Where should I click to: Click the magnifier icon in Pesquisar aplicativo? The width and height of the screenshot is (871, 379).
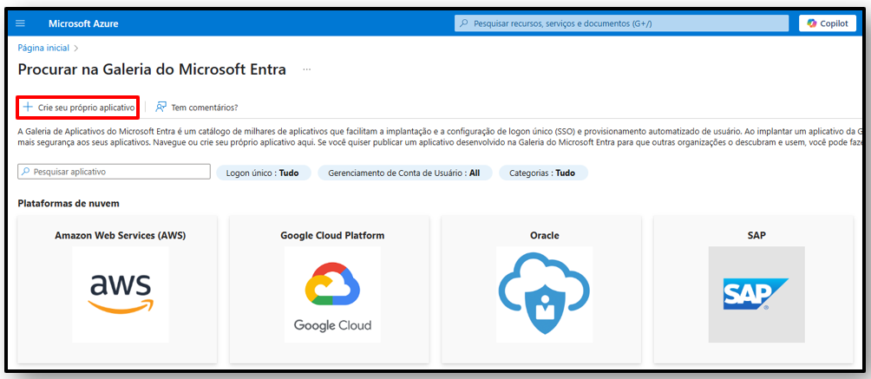[x=25, y=172]
